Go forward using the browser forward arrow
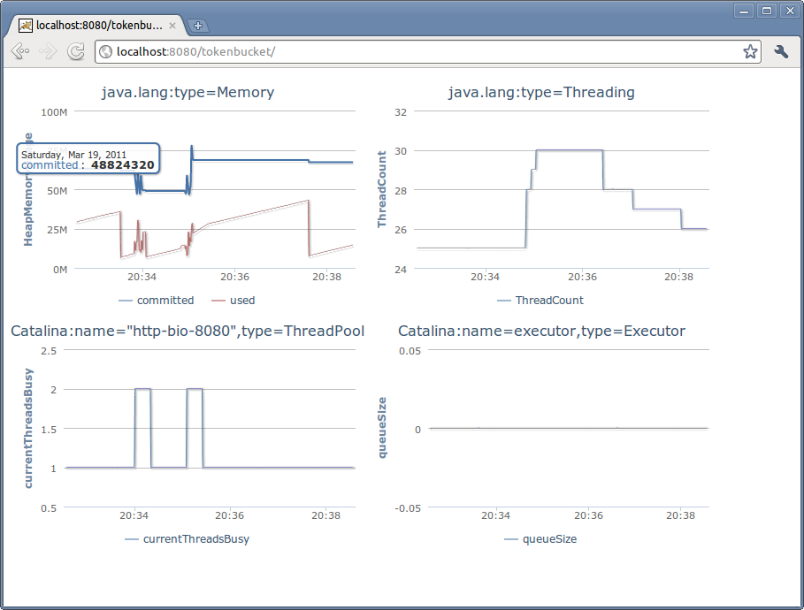This screenshot has height=610, width=804. click(48, 51)
